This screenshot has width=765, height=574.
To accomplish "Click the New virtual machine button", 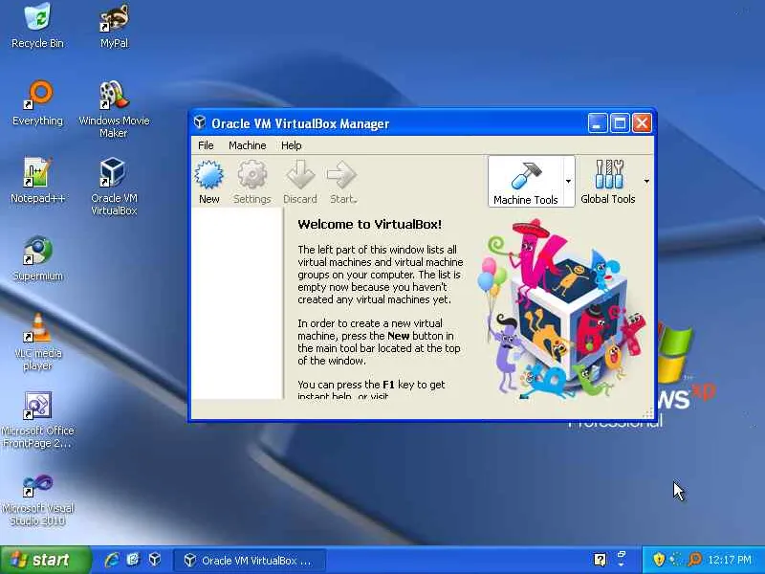I will 208,182.
